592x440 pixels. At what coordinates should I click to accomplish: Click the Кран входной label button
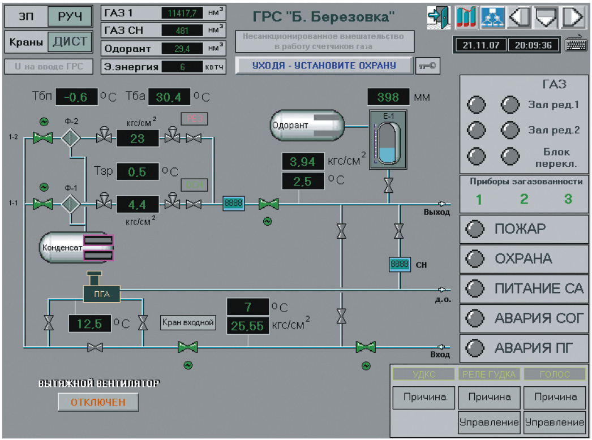[x=188, y=322]
